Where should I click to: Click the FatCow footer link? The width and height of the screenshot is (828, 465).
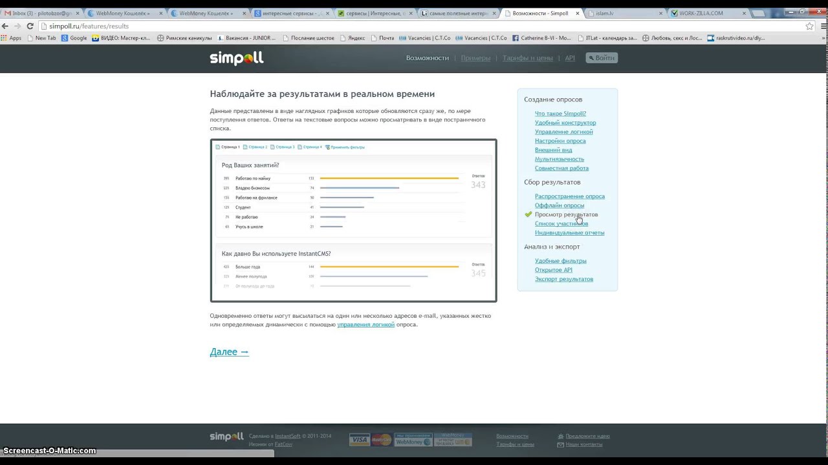point(283,444)
